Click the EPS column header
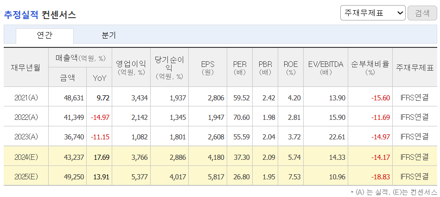 [208, 67]
